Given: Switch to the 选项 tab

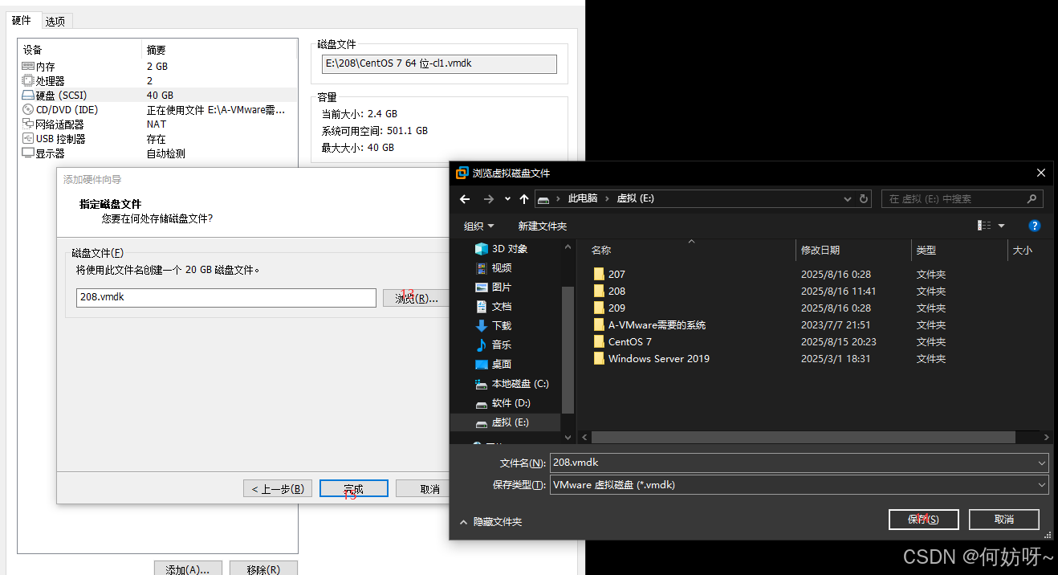Looking at the screenshot, I should click(x=55, y=22).
